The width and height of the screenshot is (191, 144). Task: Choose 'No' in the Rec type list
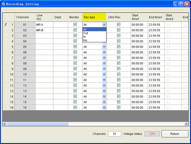click(x=85, y=40)
